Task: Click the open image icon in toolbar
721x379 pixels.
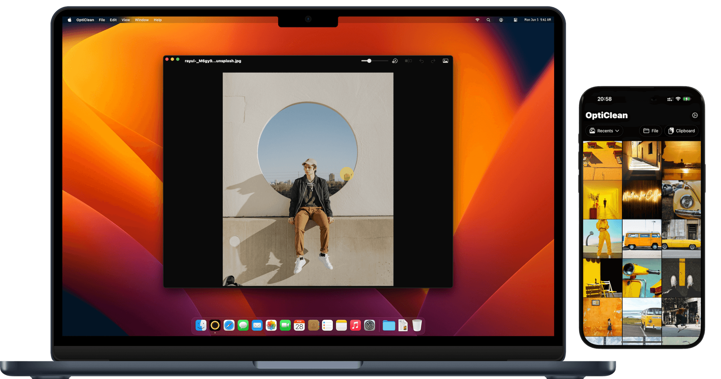Action: pyautogui.click(x=445, y=61)
